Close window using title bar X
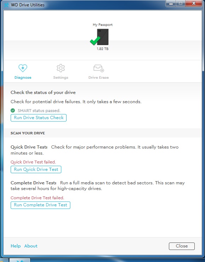The image size is (205, 262). 194,3
